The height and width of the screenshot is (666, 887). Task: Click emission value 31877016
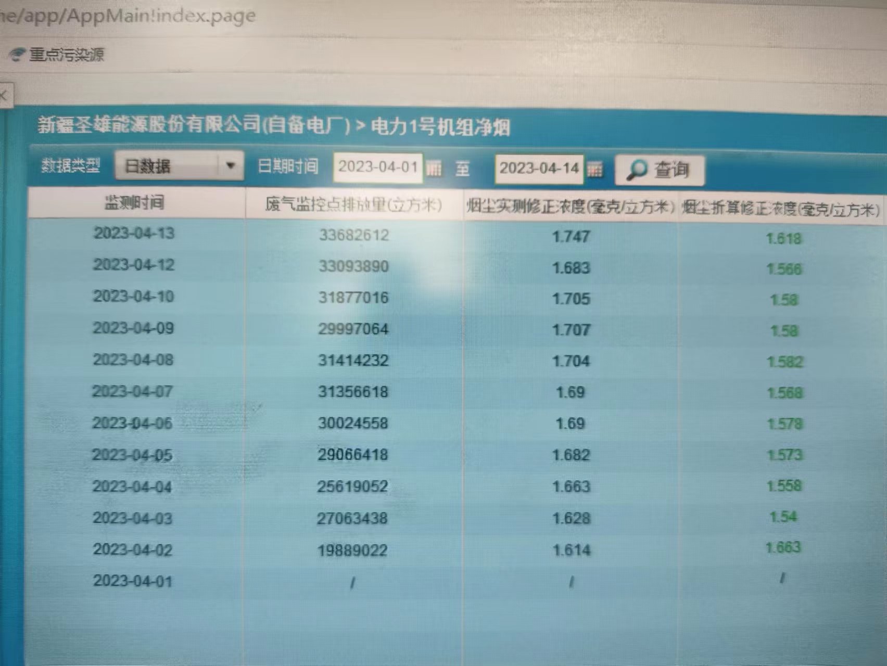[353, 298]
